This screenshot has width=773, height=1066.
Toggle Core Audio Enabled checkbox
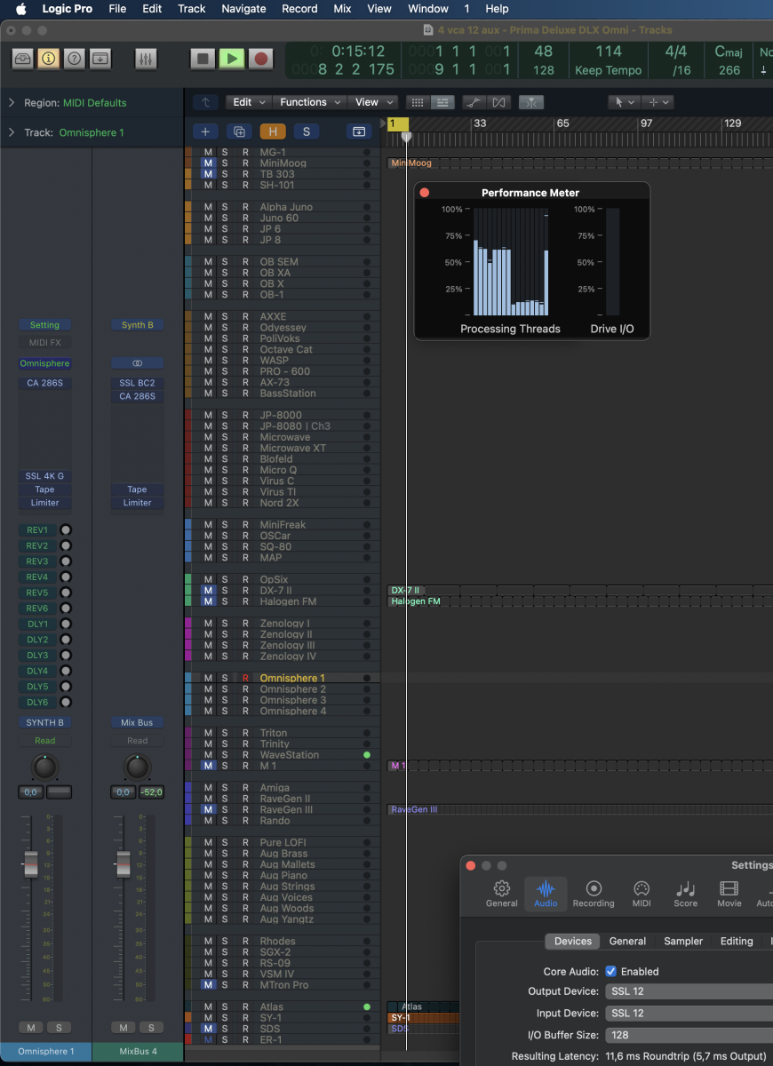click(x=610, y=972)
